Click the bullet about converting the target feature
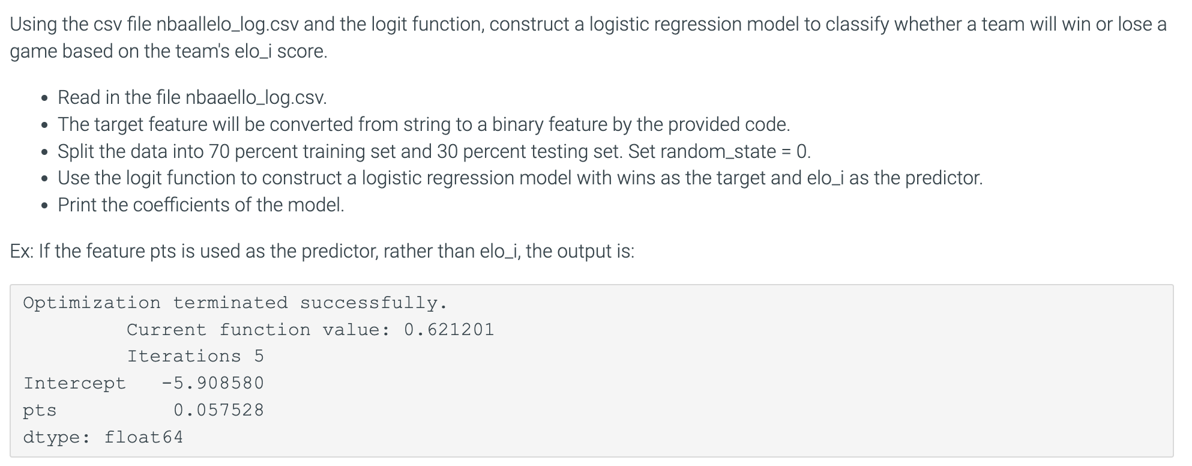1192x466 pixels. [424, 124]
